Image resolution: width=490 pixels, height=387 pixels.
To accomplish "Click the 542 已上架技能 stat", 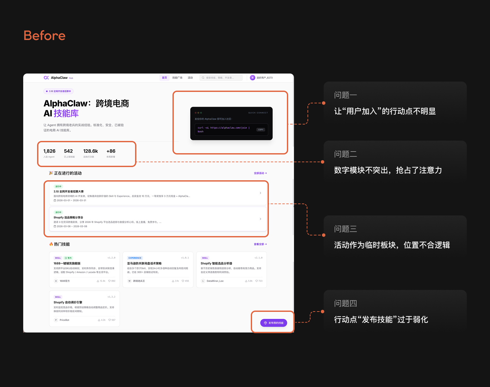I will (x=69, y=153).
